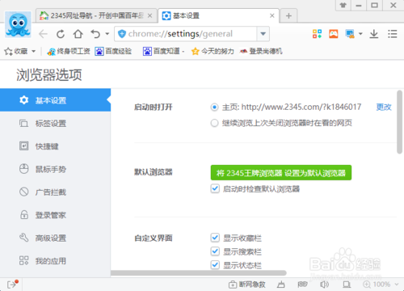Viewport: 404px width, 291px height.
Task: Open the address bar history dropdown
Action: click(x=263, y=34)
